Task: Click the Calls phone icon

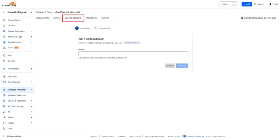Action: tap(4, 129)
